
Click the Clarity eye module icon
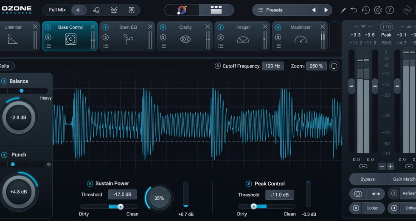pos(186,39)
